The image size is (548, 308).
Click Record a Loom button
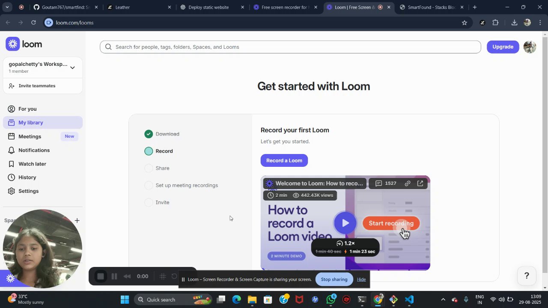pos(284,160)
